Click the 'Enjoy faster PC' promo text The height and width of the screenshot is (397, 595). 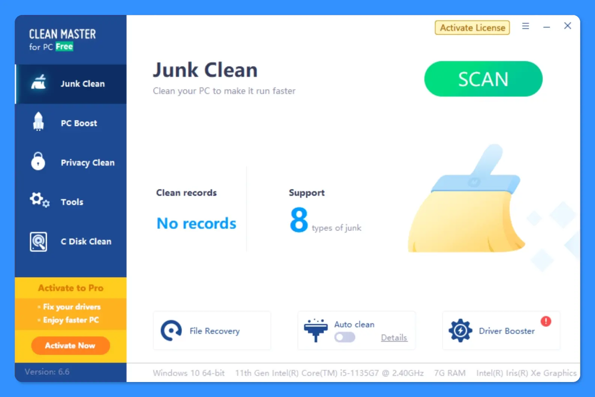(71, 320)
